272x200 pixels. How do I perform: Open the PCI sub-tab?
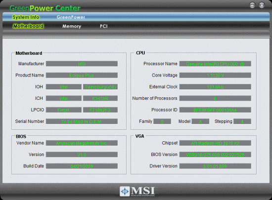tap(104, 26)
